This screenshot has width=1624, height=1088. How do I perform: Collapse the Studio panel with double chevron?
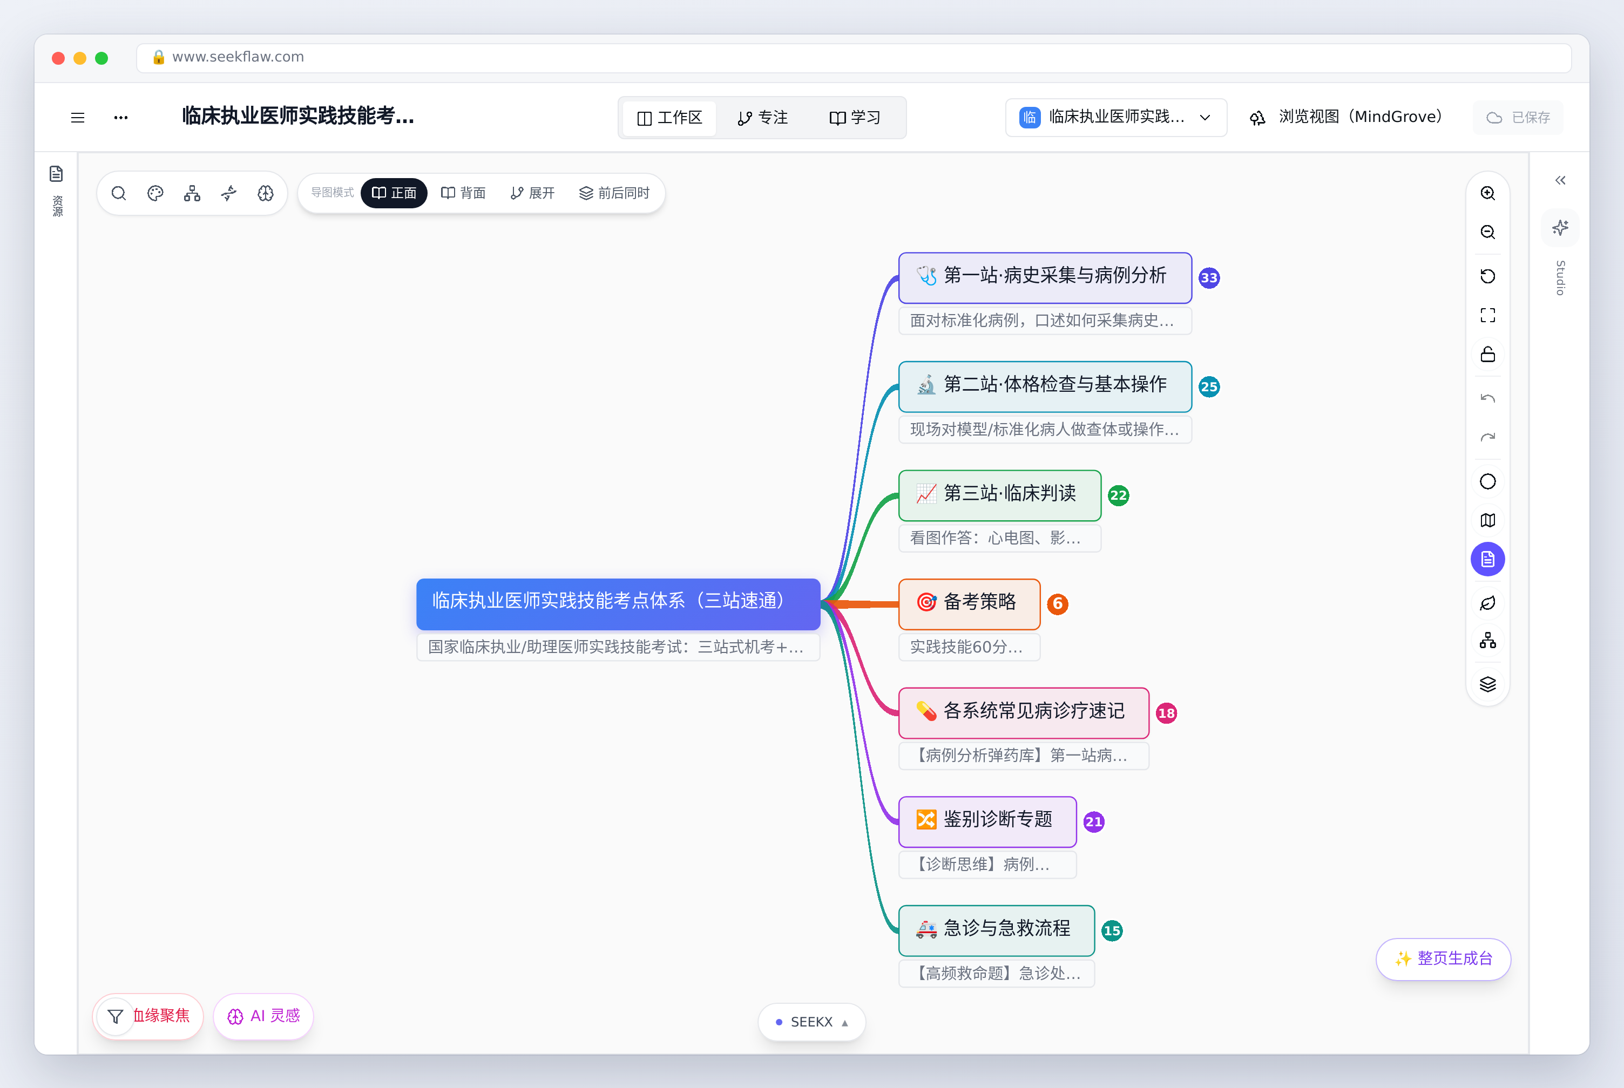click(x=1560, y=180)
